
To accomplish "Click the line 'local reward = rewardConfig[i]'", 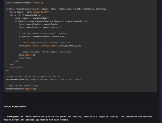I will click(x=31, y=18).
